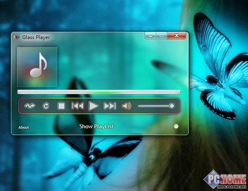Click Show PlayList
Viewport: 248px width, 191px height.
coord(97,127)
